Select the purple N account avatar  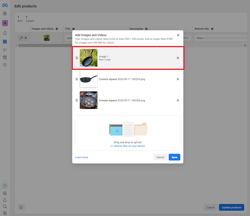(x=5, y=23)
